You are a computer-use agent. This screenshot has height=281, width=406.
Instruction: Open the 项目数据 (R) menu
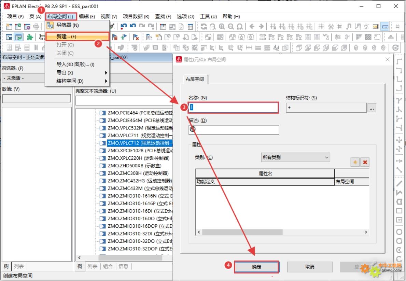click(x=136, y=16)
